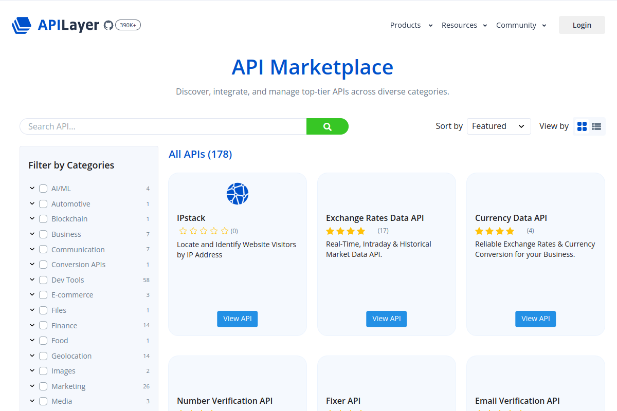Open the Exchange Rates Data API title
Screen dimensions: 617x411
375,218
